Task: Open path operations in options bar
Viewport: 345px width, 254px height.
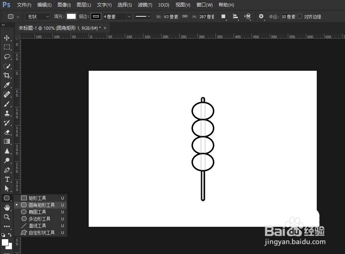Action: 224,17
